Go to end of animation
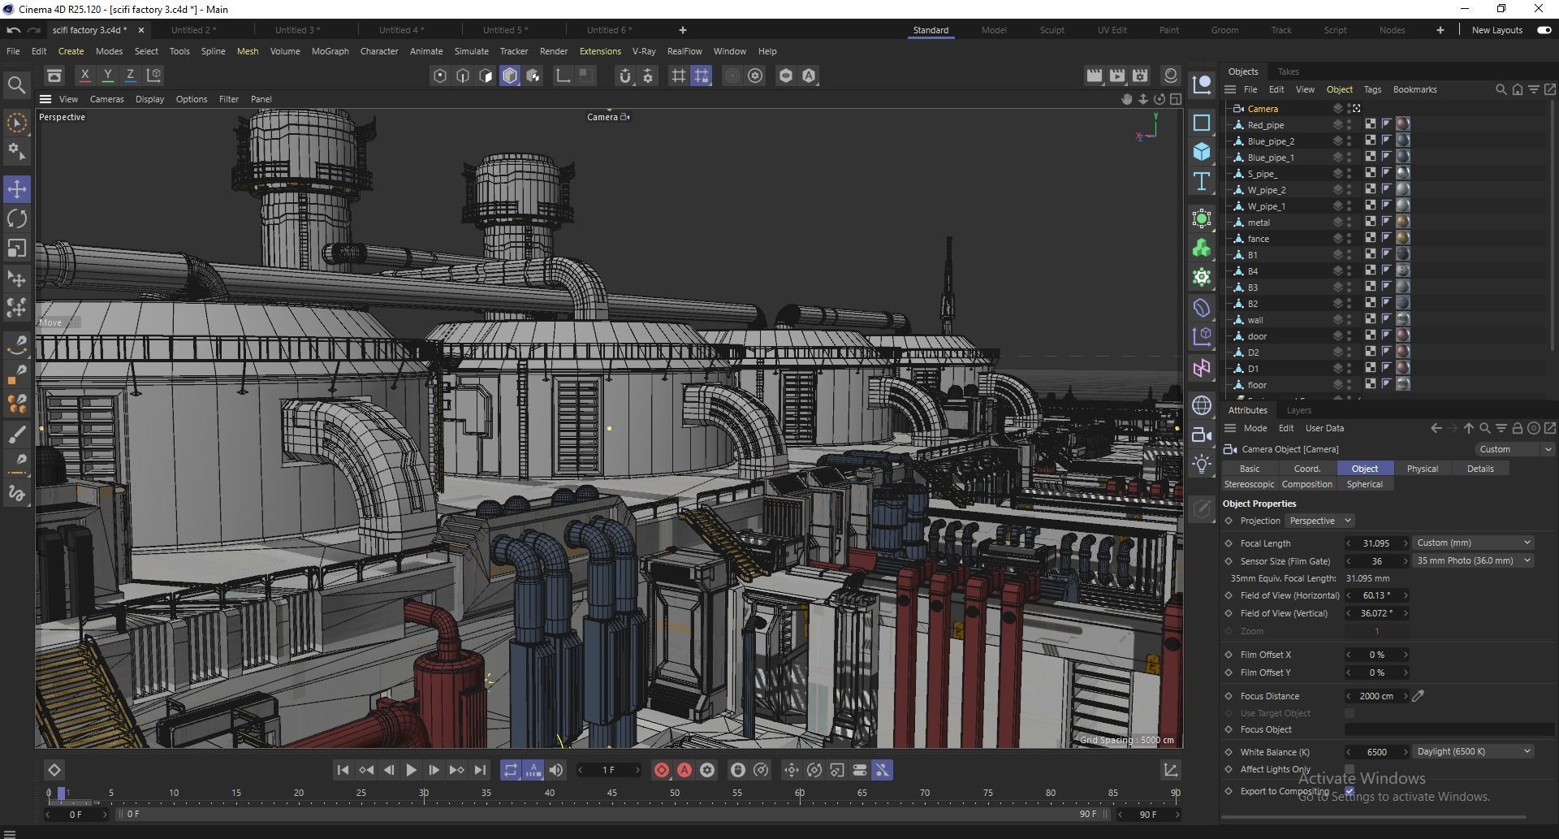Viewport: 1559px width, 839px height. click(x=480, y=770)
